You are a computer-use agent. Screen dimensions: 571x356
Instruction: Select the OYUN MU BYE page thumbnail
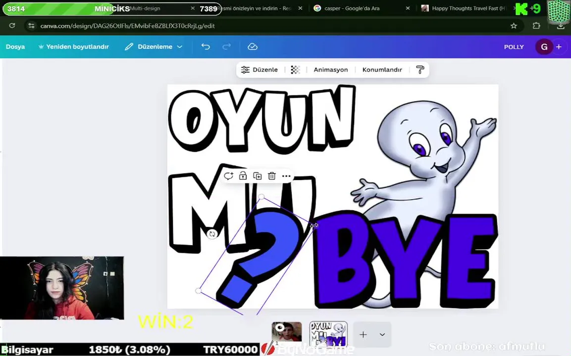[x=328, y=334]
